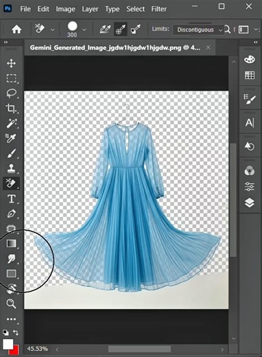Select the Pen tool
The width and height of the screenshot is (262, 357).
click(x=11, y=214)
